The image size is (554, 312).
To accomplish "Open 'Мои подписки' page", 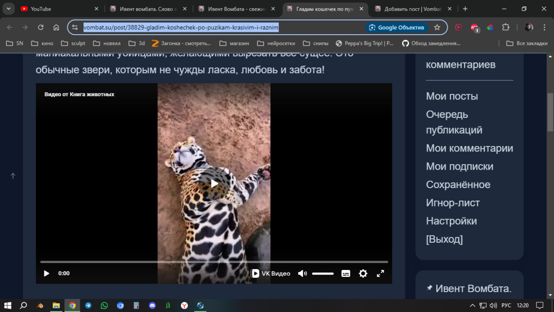I will click(460, 166).
